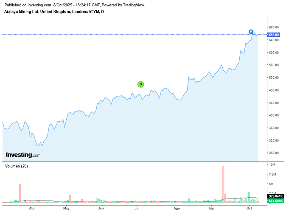Select the Ago label on the time axis
Image resolution: width=286 pixels, height=212 pixels.
[177, 209]
